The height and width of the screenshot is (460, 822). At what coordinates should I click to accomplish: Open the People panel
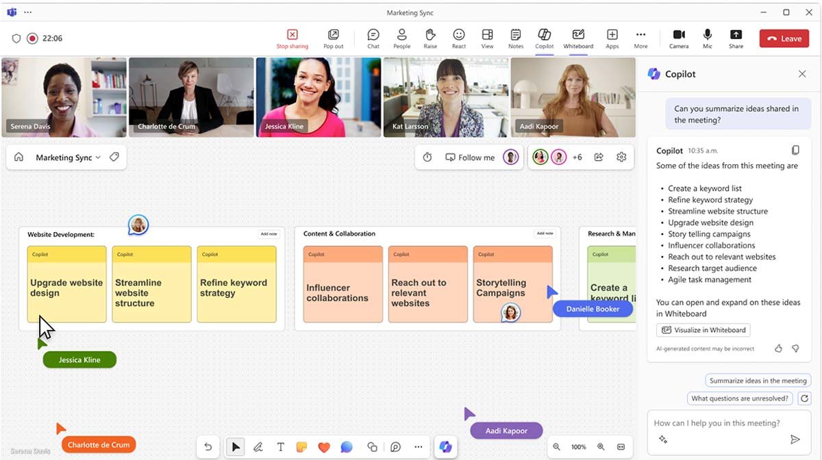click(402, 38)
